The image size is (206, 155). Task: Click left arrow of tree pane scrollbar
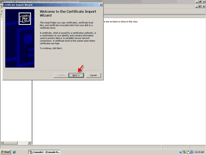(x=2, y=143)
